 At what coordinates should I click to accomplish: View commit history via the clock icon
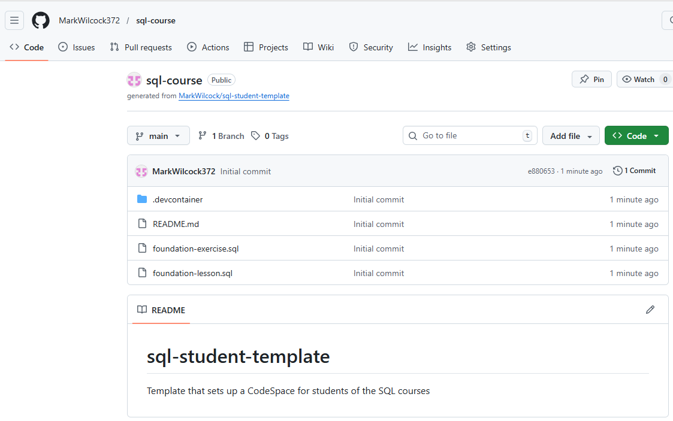point(618,171)
